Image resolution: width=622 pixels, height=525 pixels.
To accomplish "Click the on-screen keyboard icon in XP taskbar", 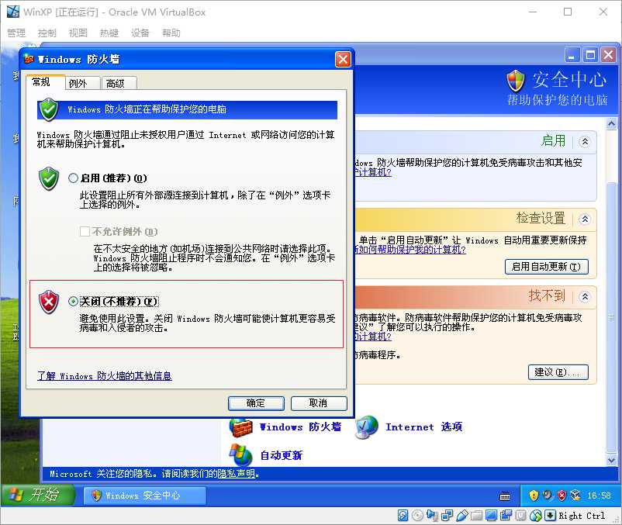I will 505,496.
